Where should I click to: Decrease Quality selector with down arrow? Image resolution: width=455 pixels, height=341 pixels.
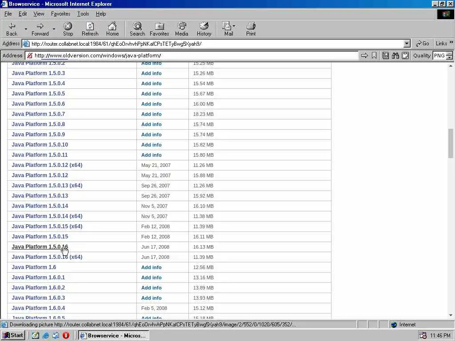coord(450,57)
